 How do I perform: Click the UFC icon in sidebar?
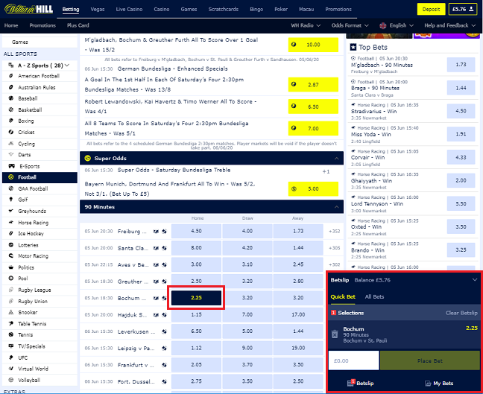[11, 358]
